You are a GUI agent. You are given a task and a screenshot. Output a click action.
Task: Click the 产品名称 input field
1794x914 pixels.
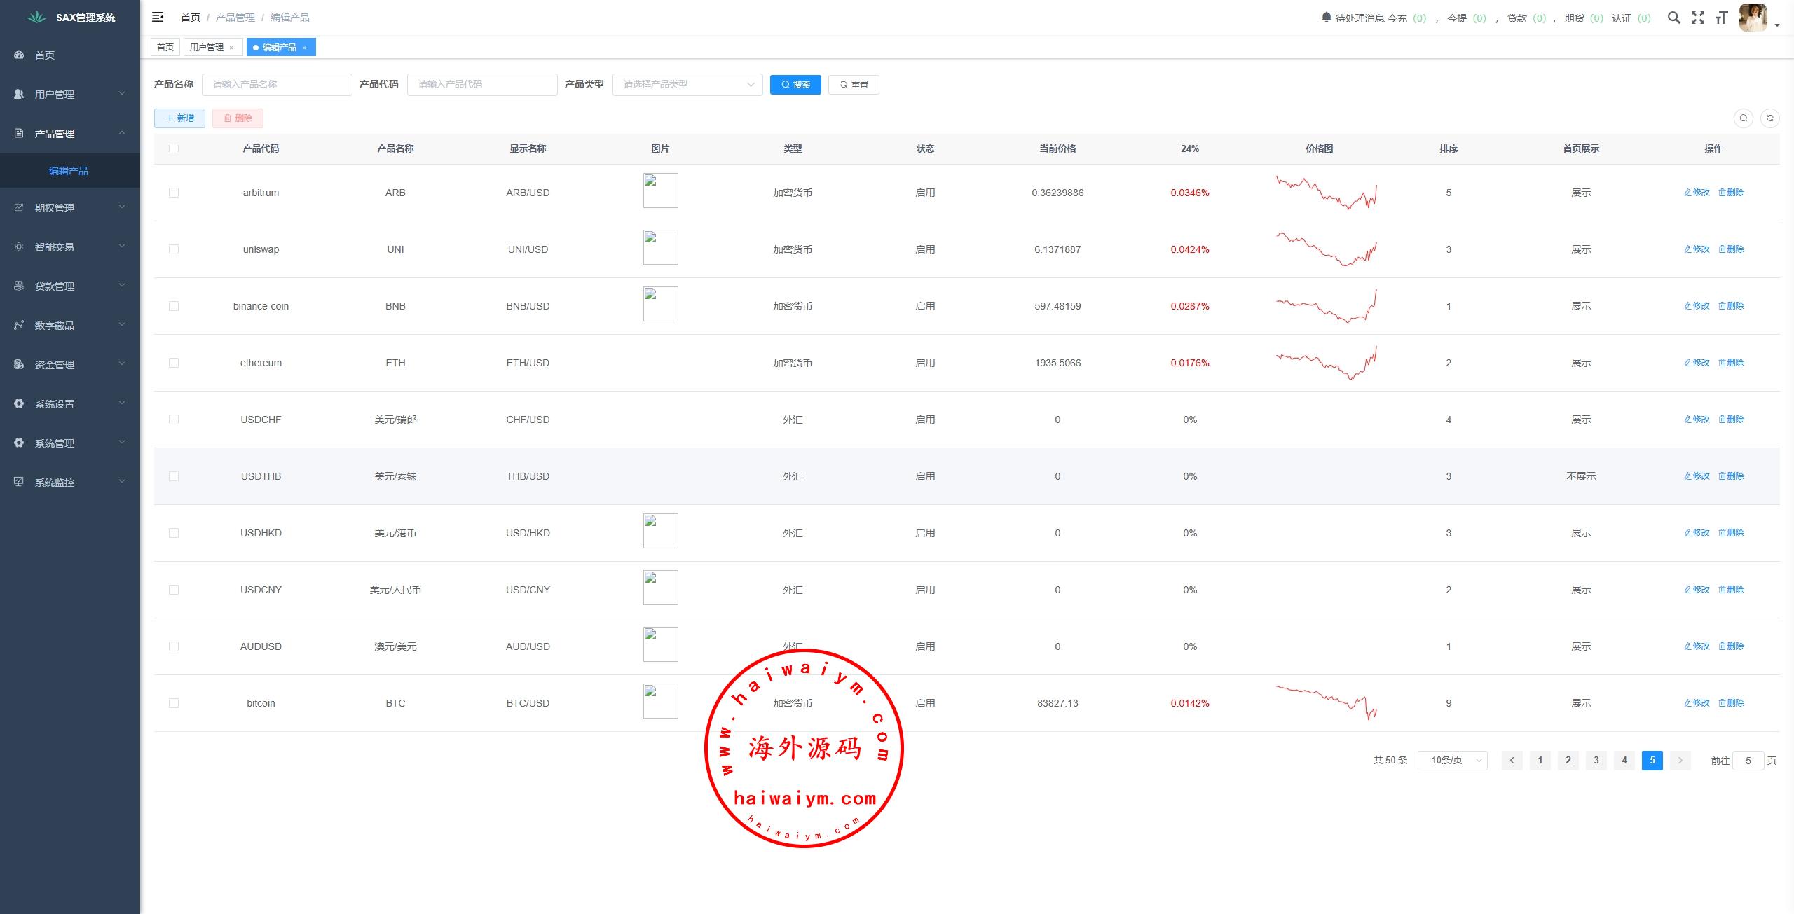tap(277, 85)
